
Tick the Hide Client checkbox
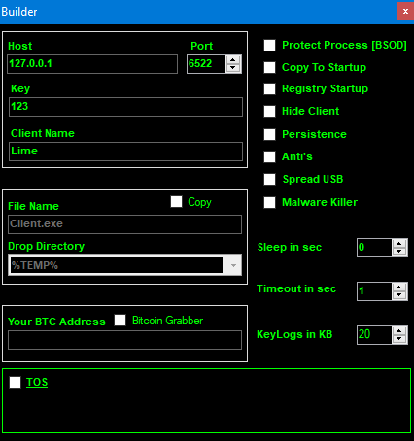pyautogui.click(x=269, y=111)
